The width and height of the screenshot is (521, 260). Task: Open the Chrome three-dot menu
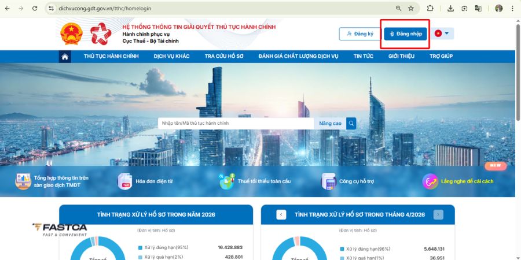click(x=512, y=8)
